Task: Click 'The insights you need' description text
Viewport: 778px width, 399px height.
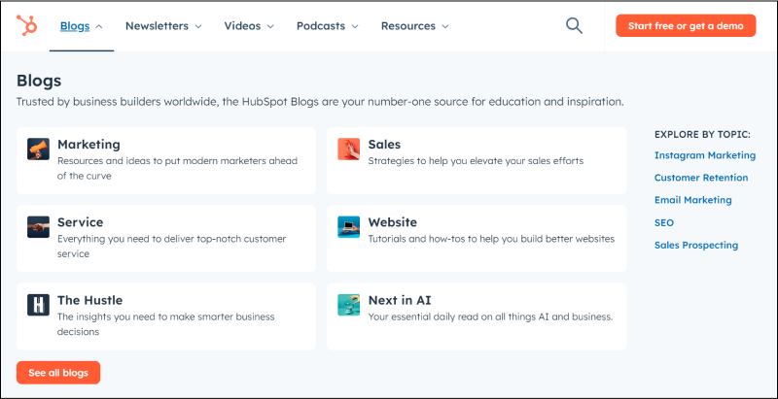Action: click(165, 323)
